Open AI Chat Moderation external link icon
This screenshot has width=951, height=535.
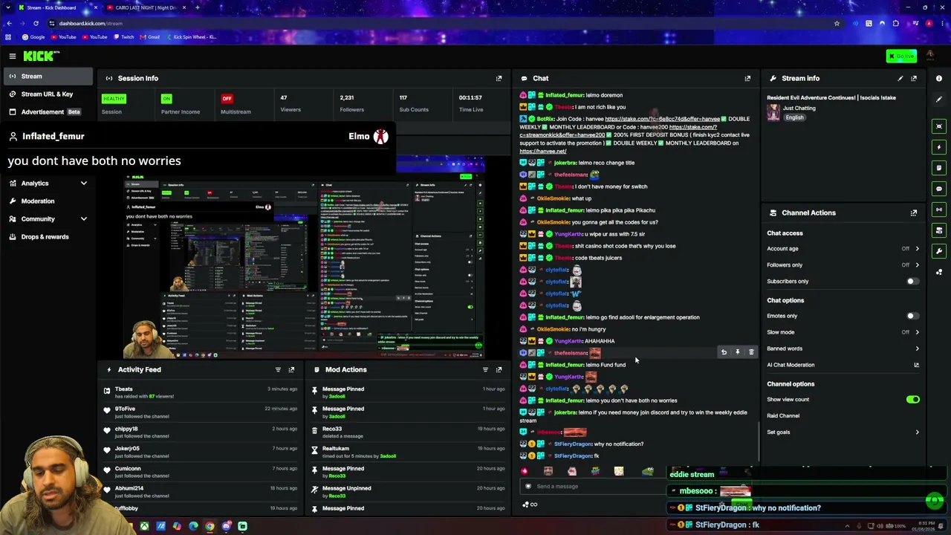[916, 365]
